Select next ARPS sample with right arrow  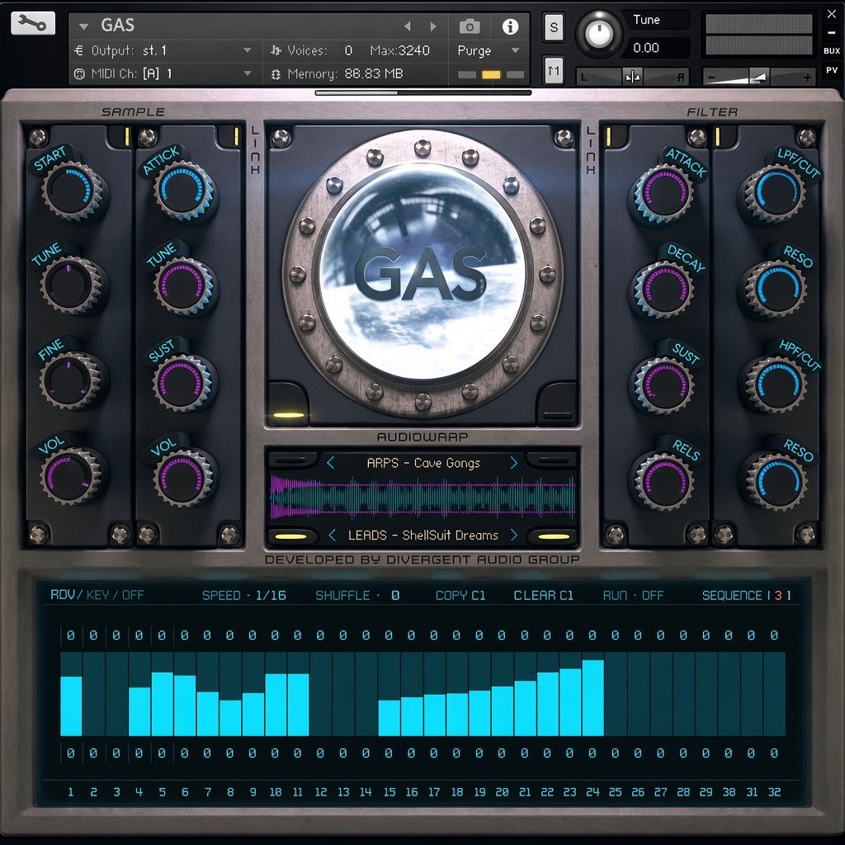click(x=513, y=462)
